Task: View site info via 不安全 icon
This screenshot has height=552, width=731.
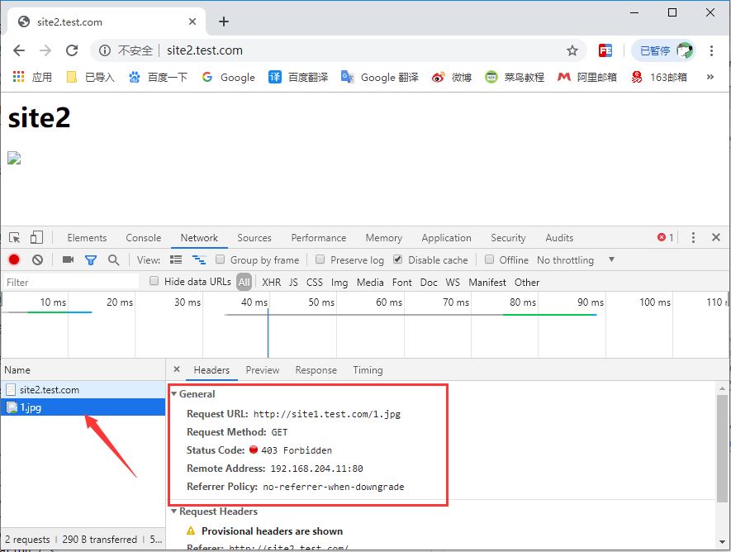Action: 105,50
